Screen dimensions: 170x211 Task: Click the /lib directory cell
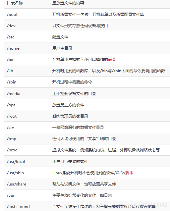click(10, 71)
